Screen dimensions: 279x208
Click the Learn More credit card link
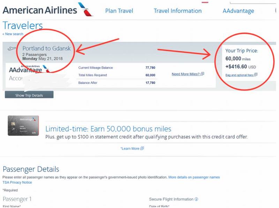tap(130, 149)
